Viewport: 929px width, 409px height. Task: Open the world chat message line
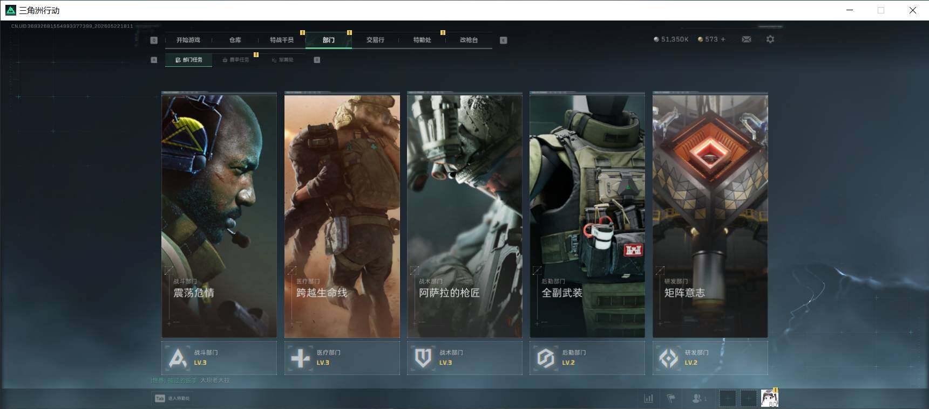pos(191,380)
